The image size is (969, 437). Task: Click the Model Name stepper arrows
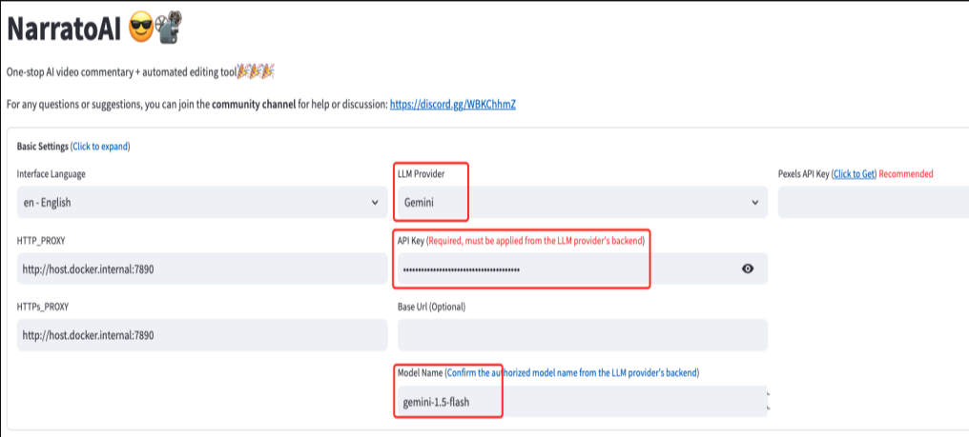(x=766, y=401)
